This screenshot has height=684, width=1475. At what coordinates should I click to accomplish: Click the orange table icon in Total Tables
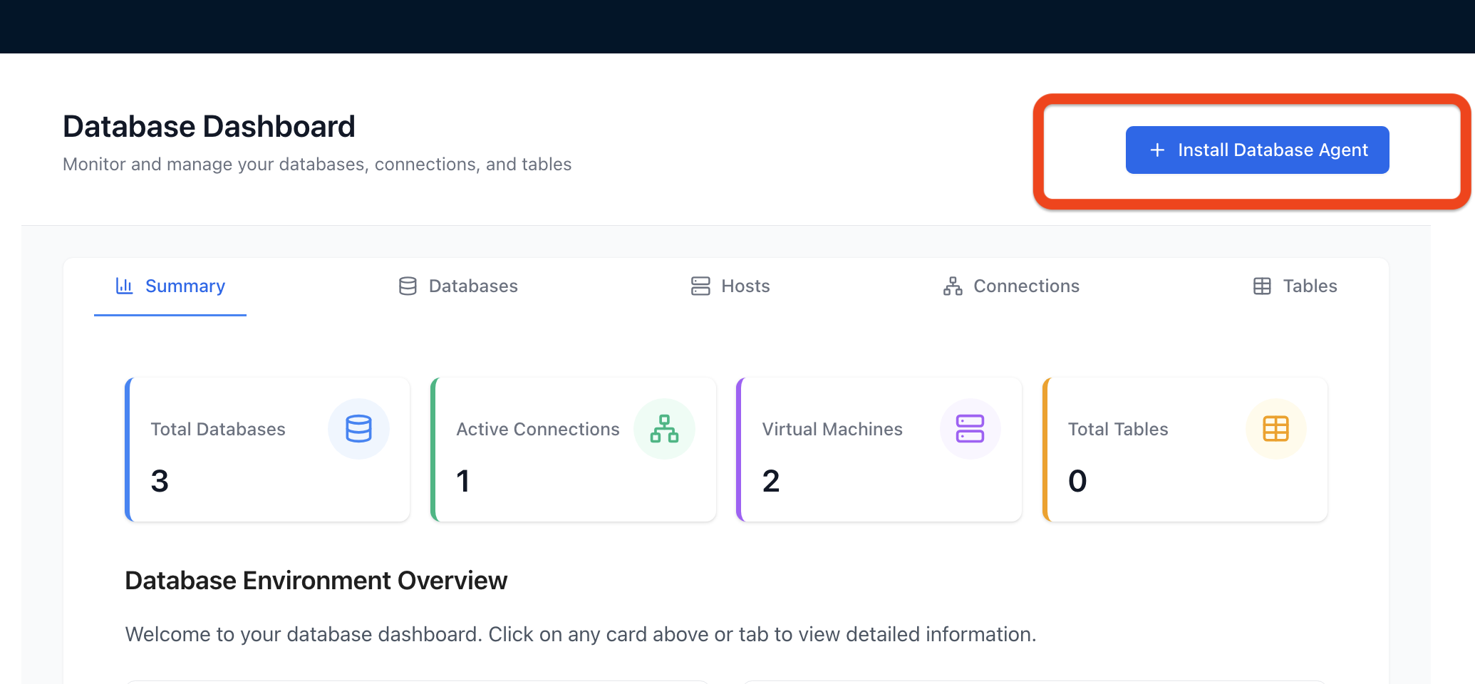pos(1275,429)
